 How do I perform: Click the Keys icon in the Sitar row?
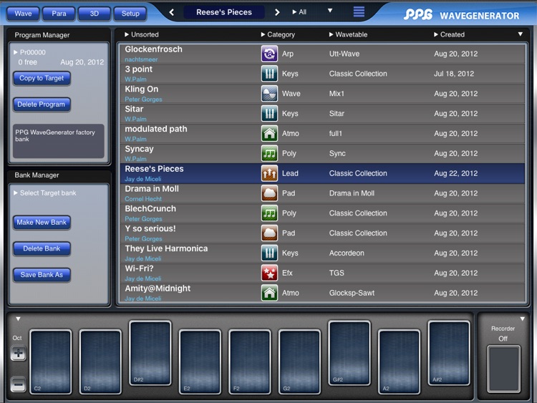[269, 113]
